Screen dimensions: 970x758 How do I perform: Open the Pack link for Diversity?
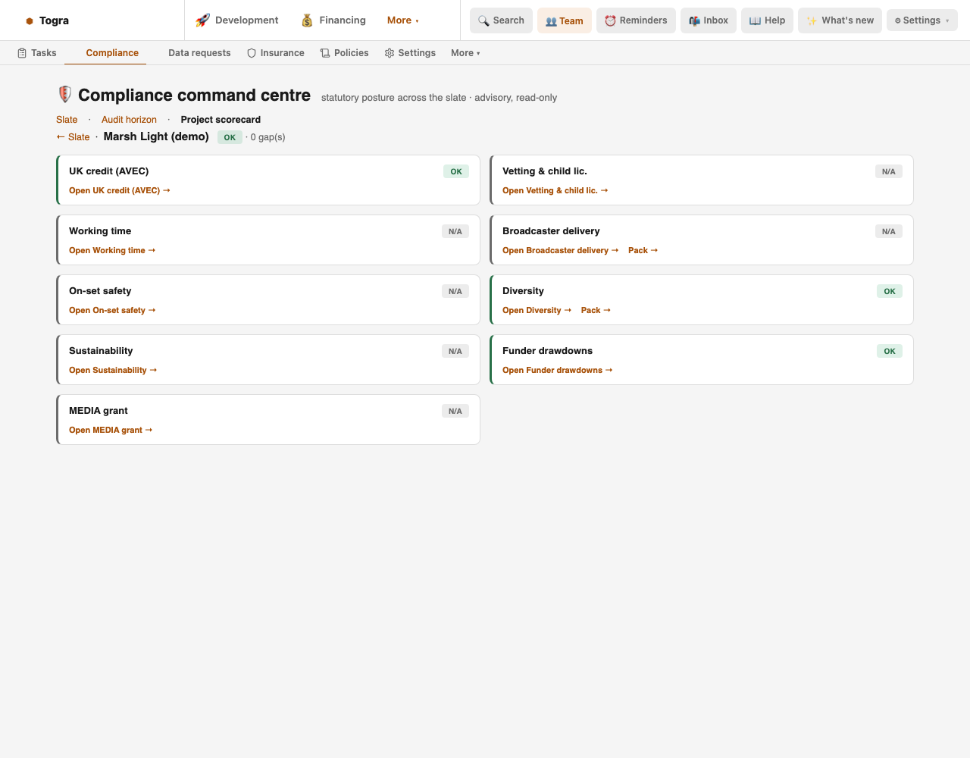(596, 310)
